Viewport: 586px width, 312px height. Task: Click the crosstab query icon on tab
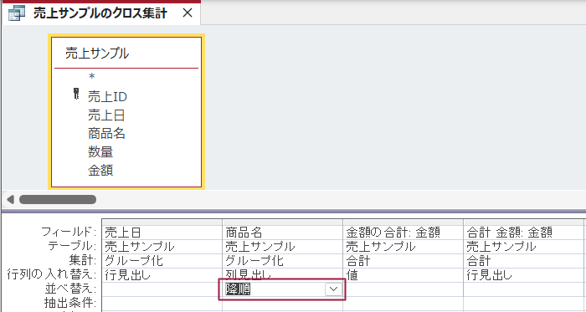17,13
